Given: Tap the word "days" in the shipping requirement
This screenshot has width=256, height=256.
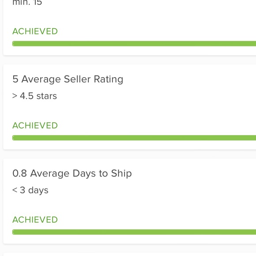Looking at the screenshot, I should tap(38, 190).
